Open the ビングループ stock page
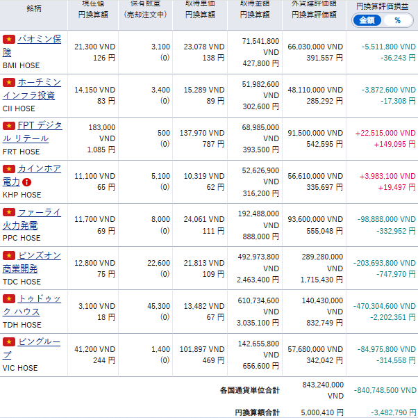Screen dimensions: 418x418 [38, 342]
